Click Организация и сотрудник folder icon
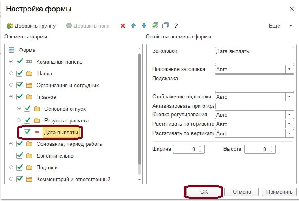299x201 pixels. (x=29, y=85)
